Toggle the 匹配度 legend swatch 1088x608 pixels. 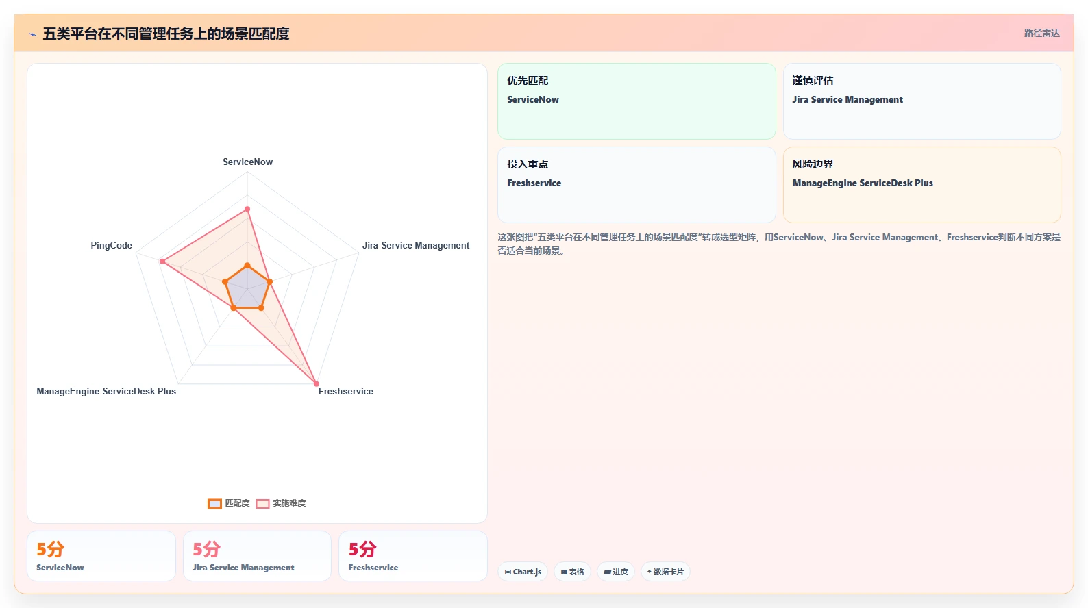(x=214, y=504)
